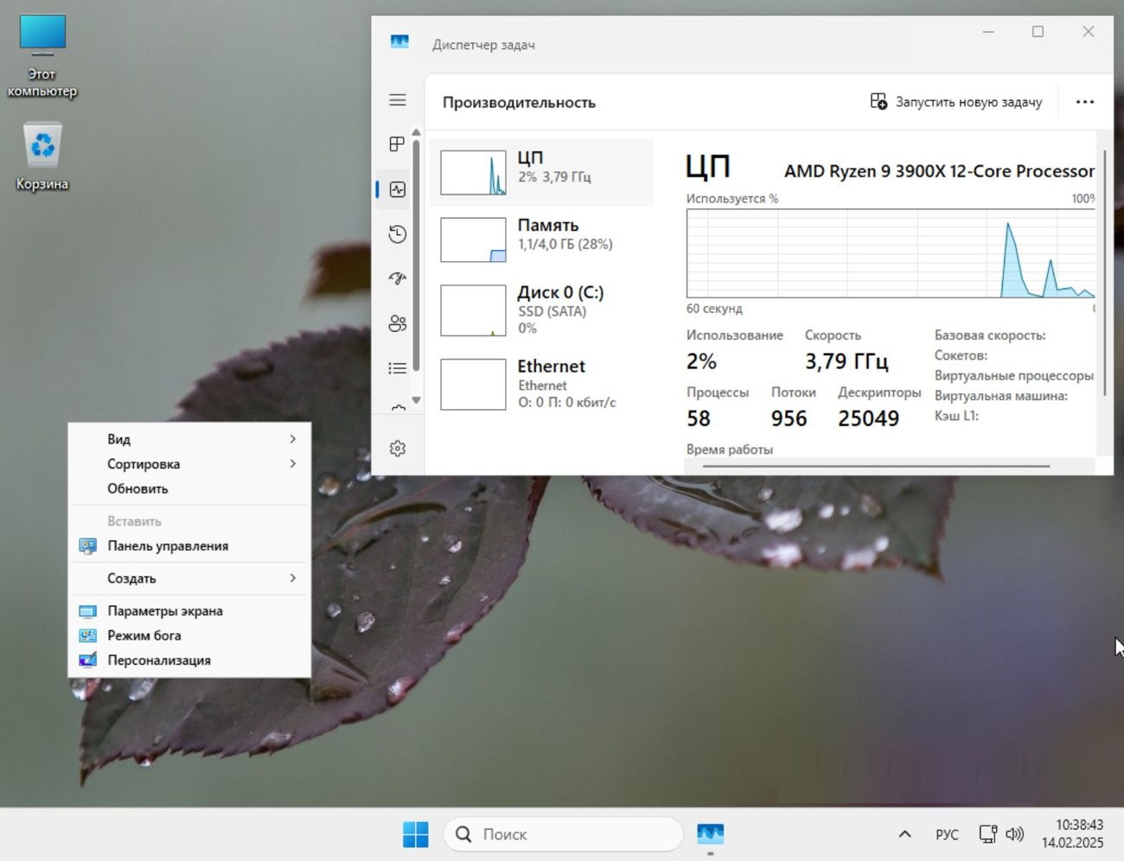The height and width of the screenshot is (861, 1124).
Task: Open the Processes page in Task Manager sidebar
Action: (x=398, y=144)
